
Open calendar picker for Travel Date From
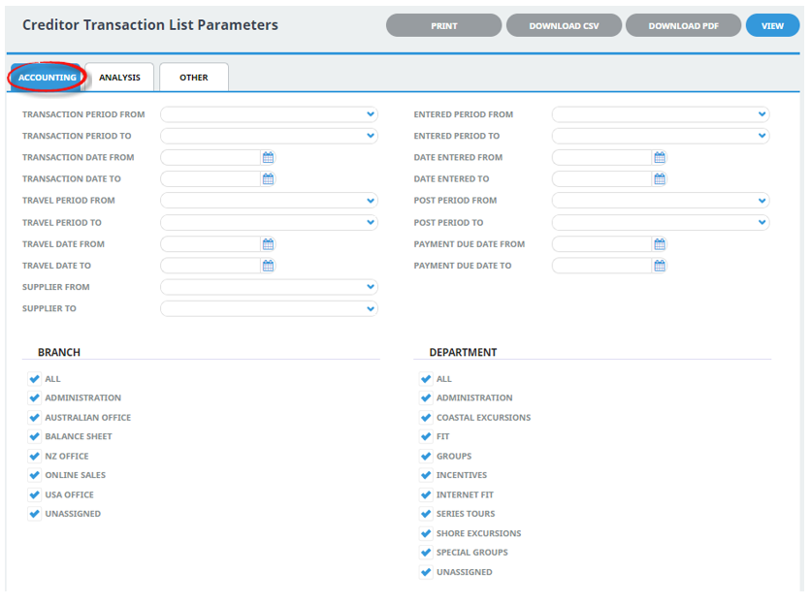pyautogui.click(x=268, y=244)
